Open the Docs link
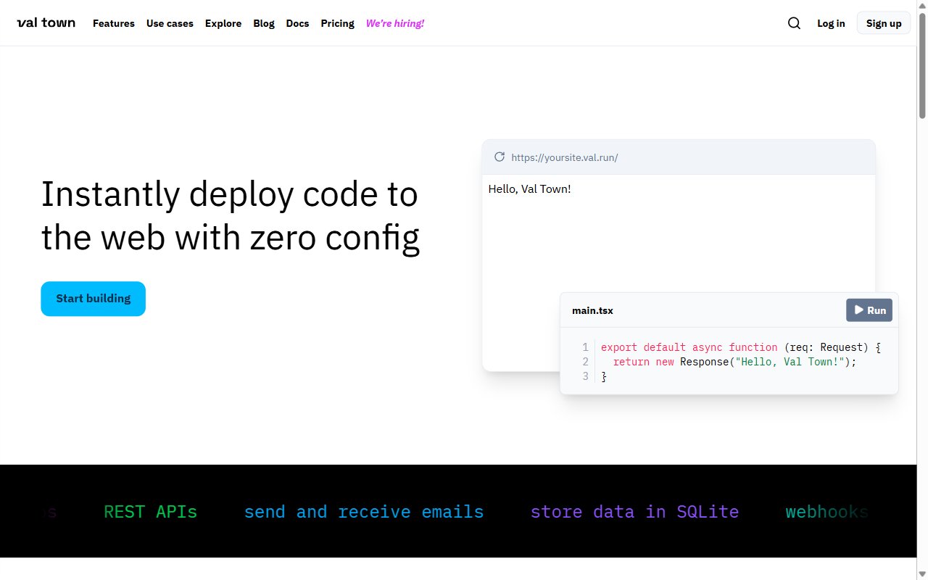 point(297,23)
